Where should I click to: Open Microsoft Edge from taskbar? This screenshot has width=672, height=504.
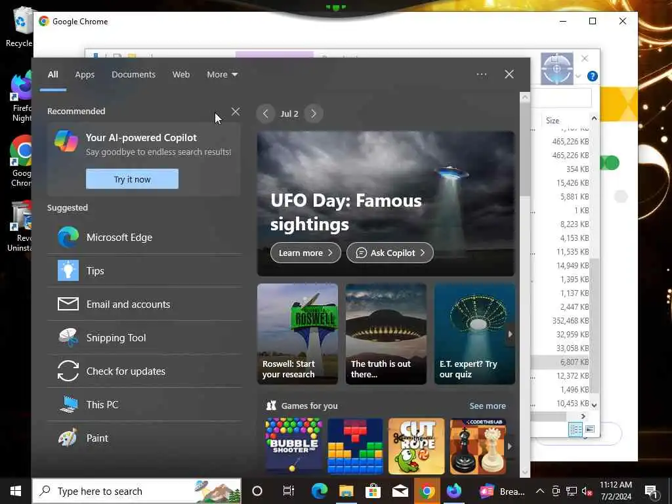320,491
